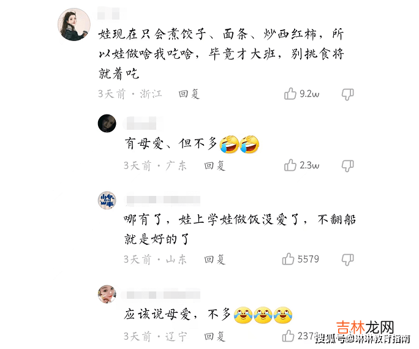The image size is (419, 349).
Task: Dislike the Guangdong reply
Action: [348, 166]
